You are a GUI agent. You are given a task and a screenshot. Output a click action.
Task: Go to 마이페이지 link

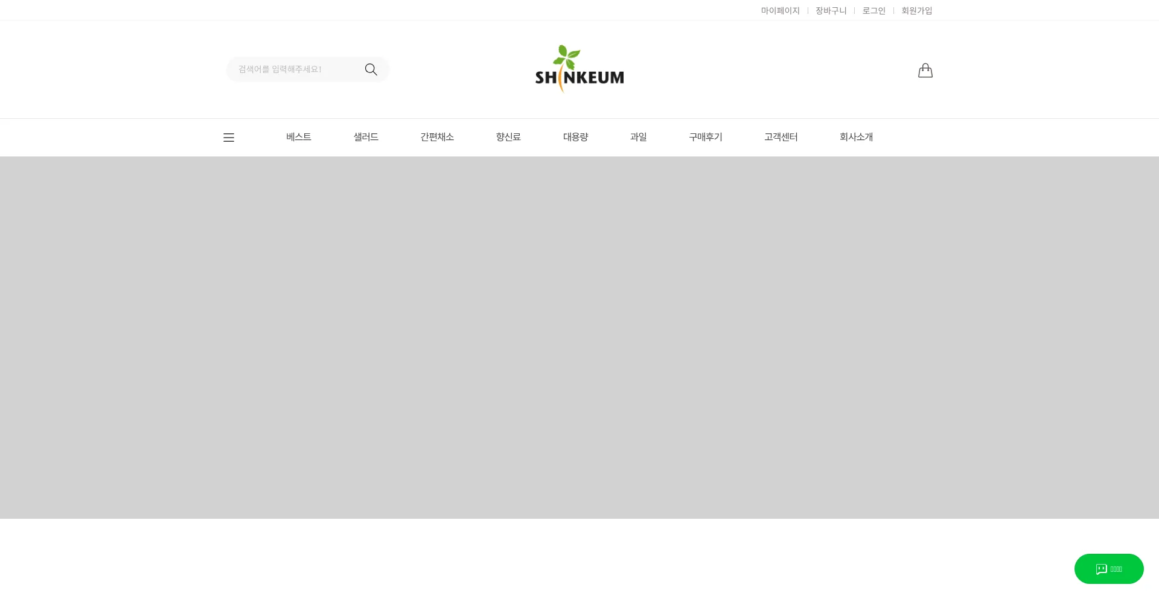click(780, 11)
